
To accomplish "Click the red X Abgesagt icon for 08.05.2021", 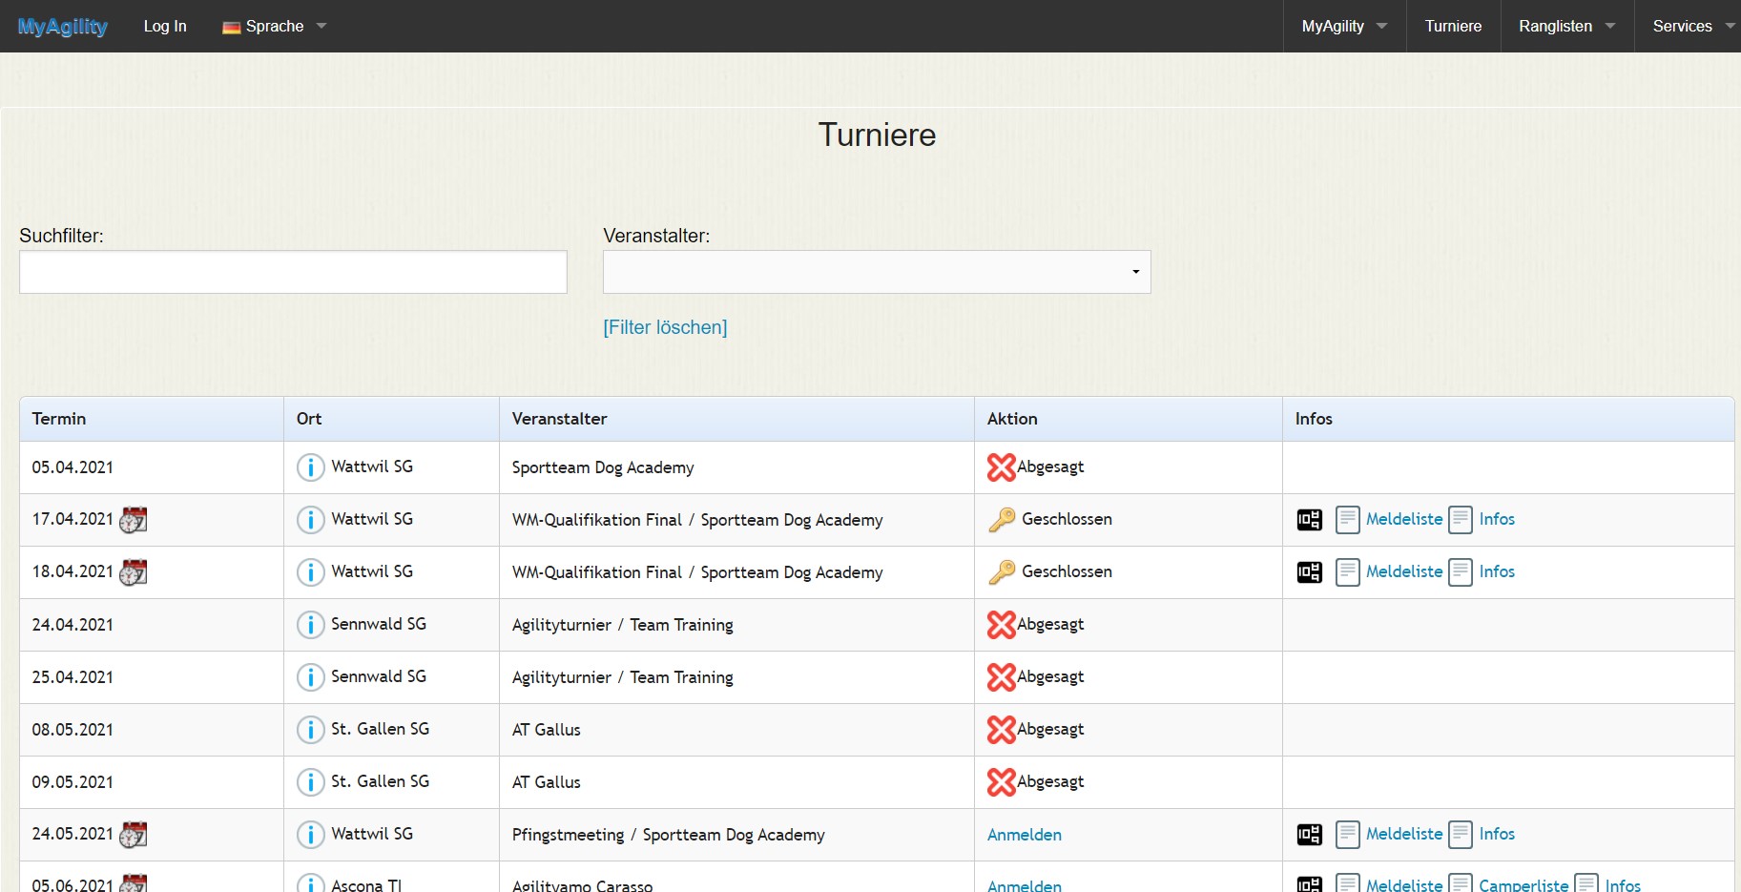I will coord(1001,730).
